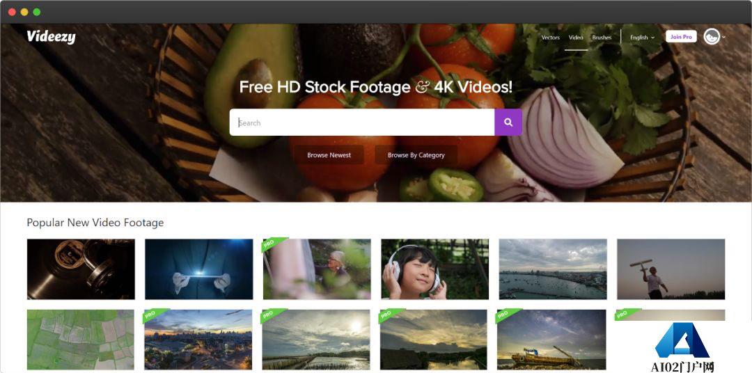Open the girl with headphones video thumbnail
The height and width of the screenshot is (373, 752).
tap(435, 269)
